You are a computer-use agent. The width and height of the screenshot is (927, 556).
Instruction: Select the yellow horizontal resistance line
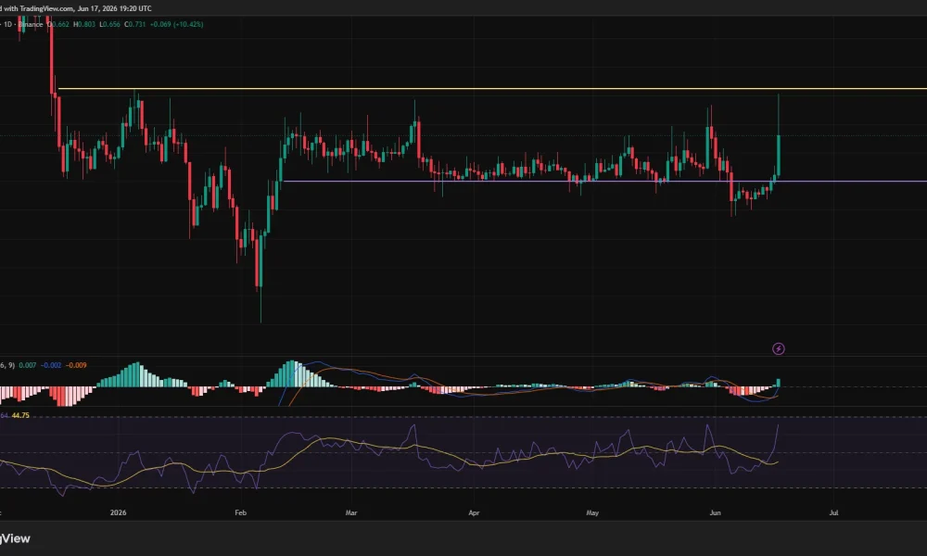[x=492, y=89]
